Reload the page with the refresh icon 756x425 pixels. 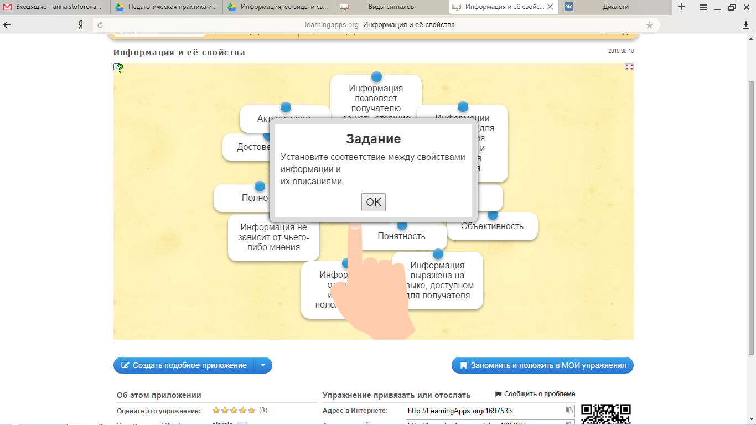pyautogui.click(x=100, y=25)
